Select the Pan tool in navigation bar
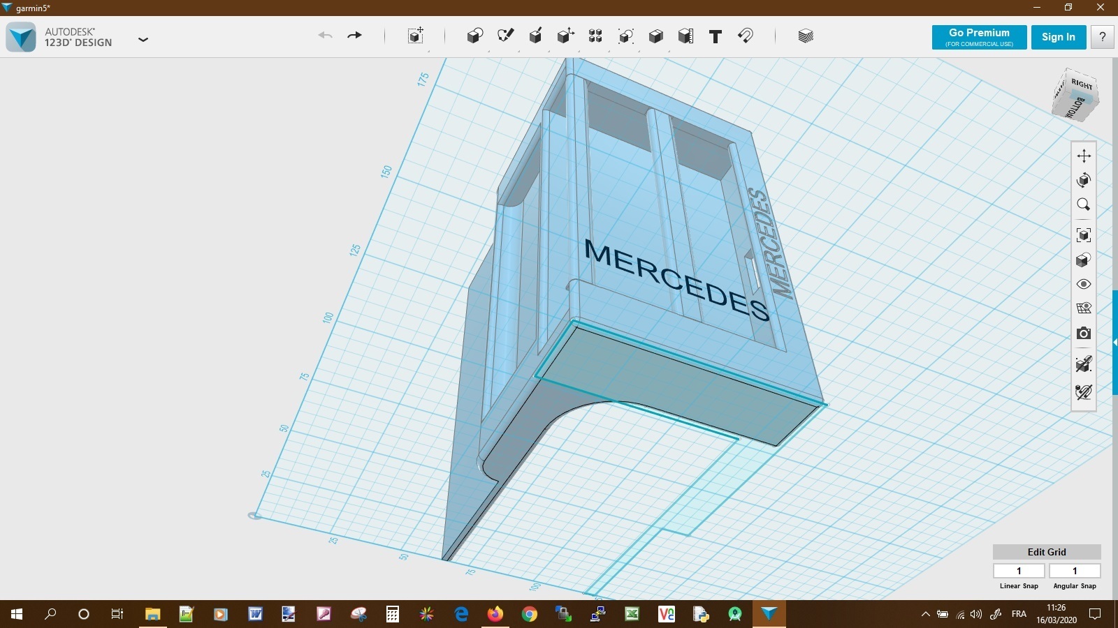 pyautogui.click(x=1084, y=156)
